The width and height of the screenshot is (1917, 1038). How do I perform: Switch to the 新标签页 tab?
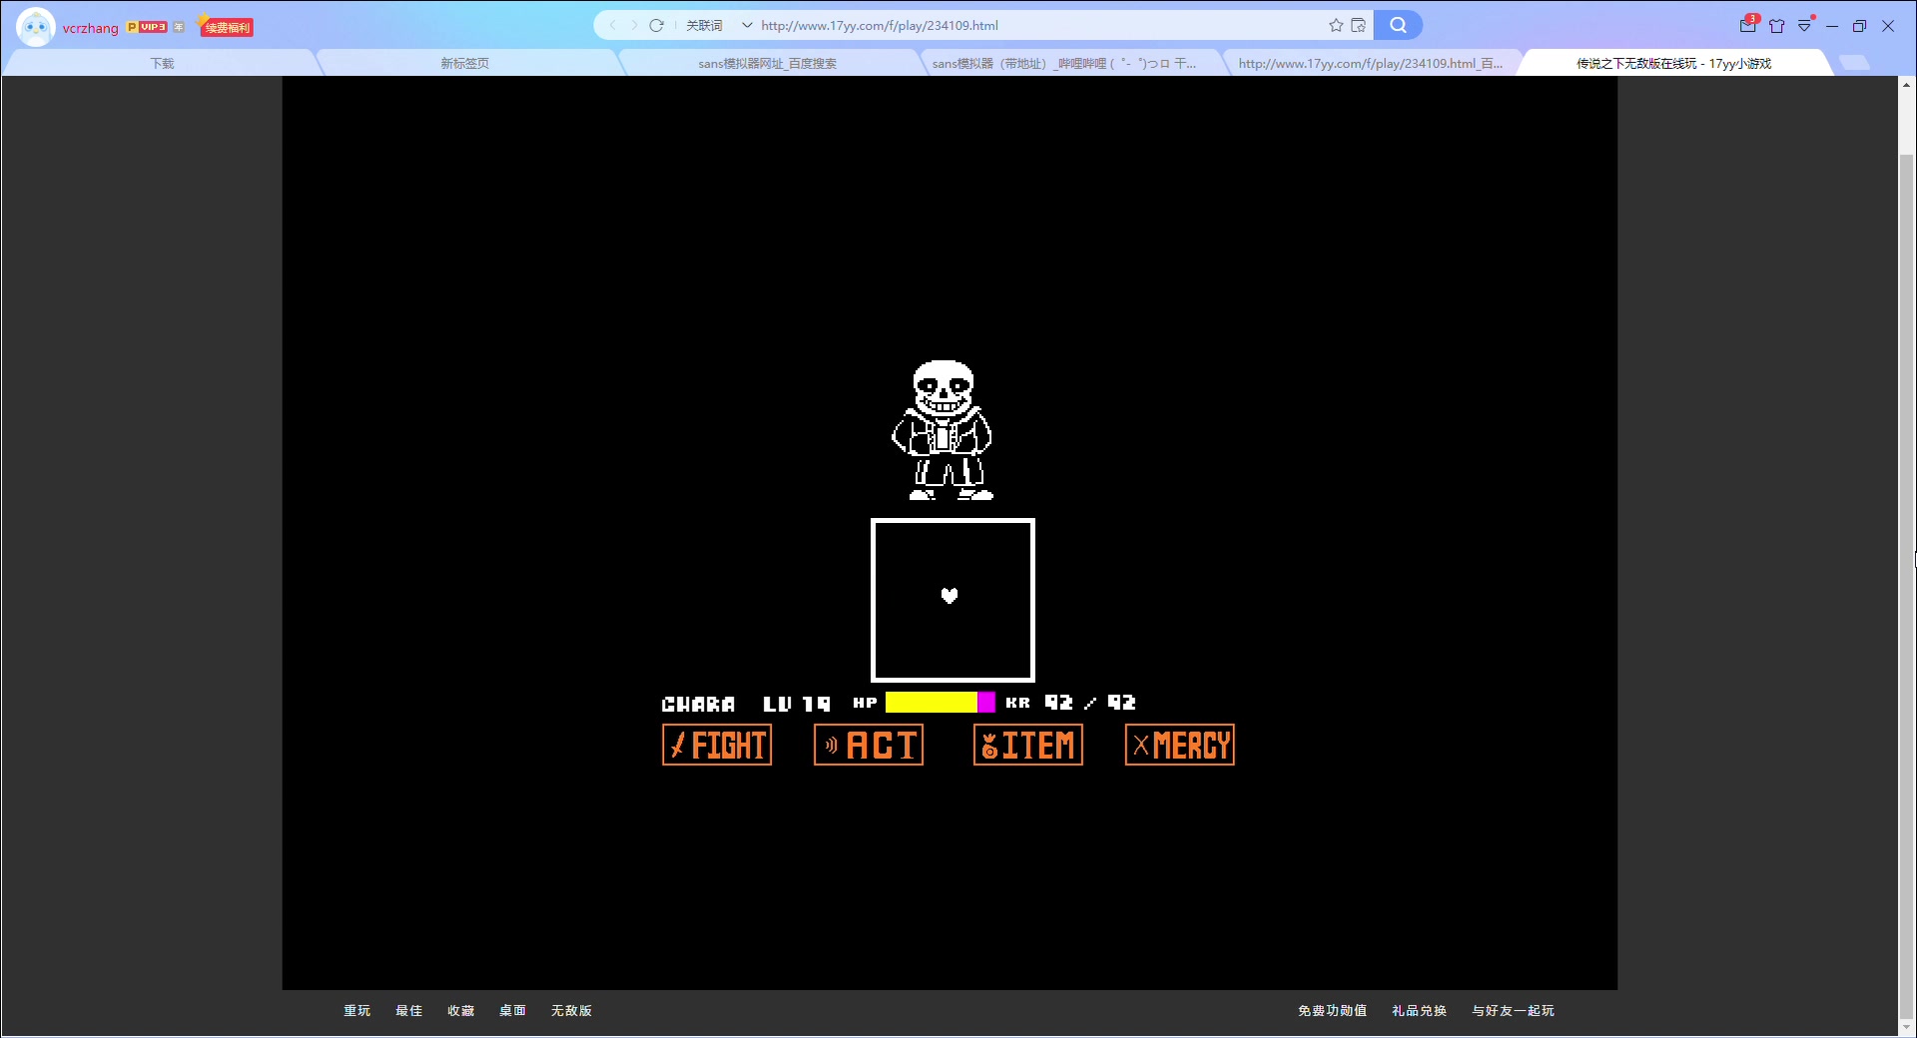(465, 63)
